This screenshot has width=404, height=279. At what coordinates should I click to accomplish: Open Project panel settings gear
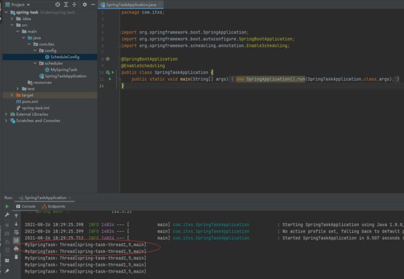point(85,4)
